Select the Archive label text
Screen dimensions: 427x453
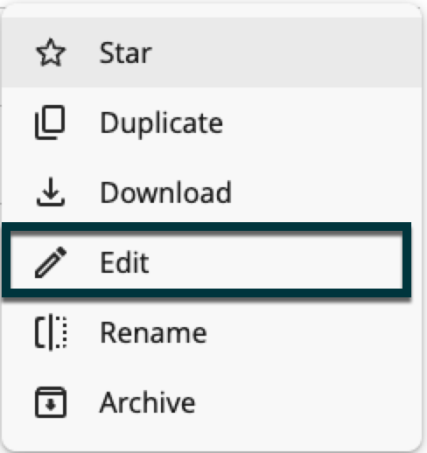(147, 402)
